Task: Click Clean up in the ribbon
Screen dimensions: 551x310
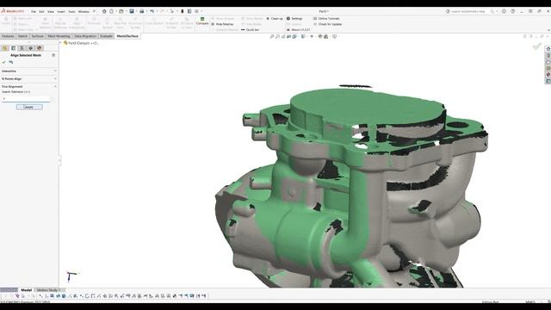Action: point(275,19)
